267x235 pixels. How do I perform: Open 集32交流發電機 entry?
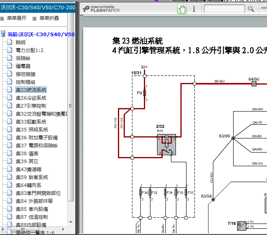[x=41, y=114]
